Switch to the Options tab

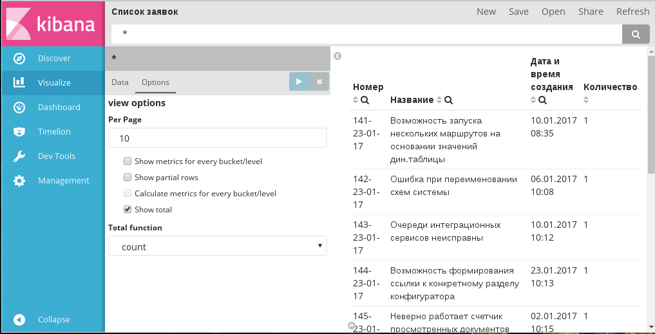(155, 82)
